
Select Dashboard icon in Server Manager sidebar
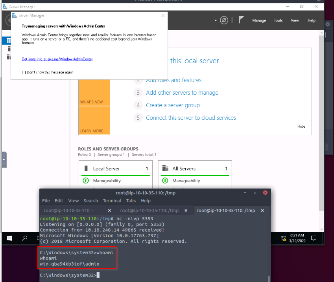click(9, 40)
